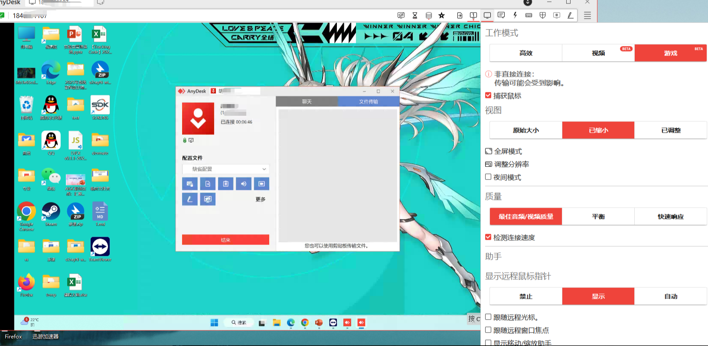Enable 夜间模式 night mode checkbox
Image resolution: width=708 pixels, height=346 pixels.
488,177
